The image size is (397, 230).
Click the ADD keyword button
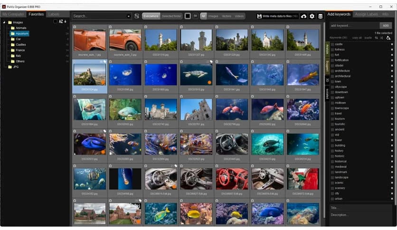pos(386,25)
